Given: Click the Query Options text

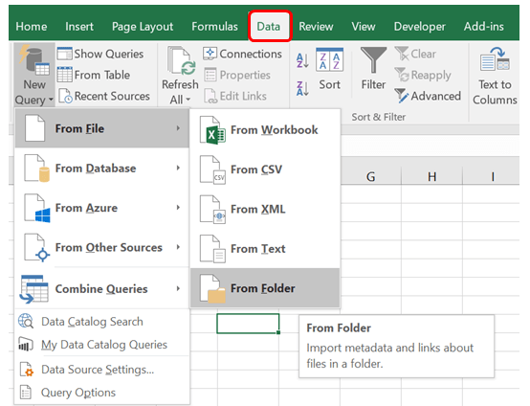Looking at the screenshot, I should (78, 393).
